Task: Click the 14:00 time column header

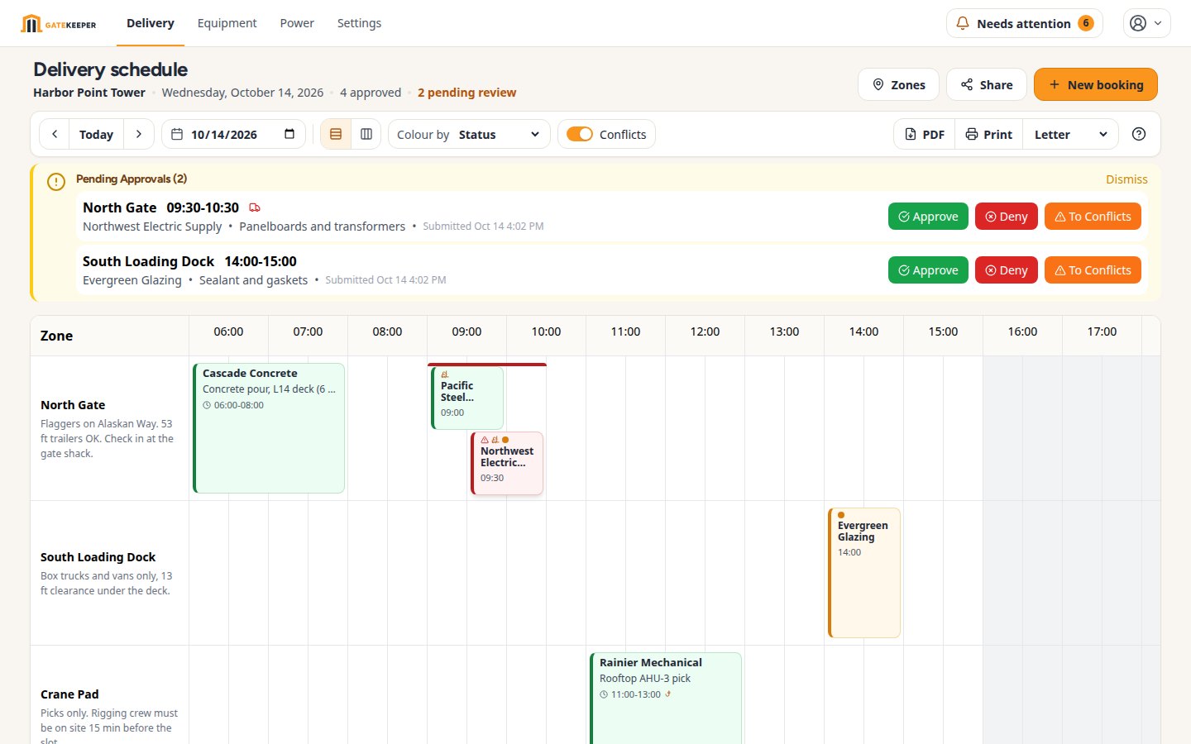Action: [x=863, y=331]
